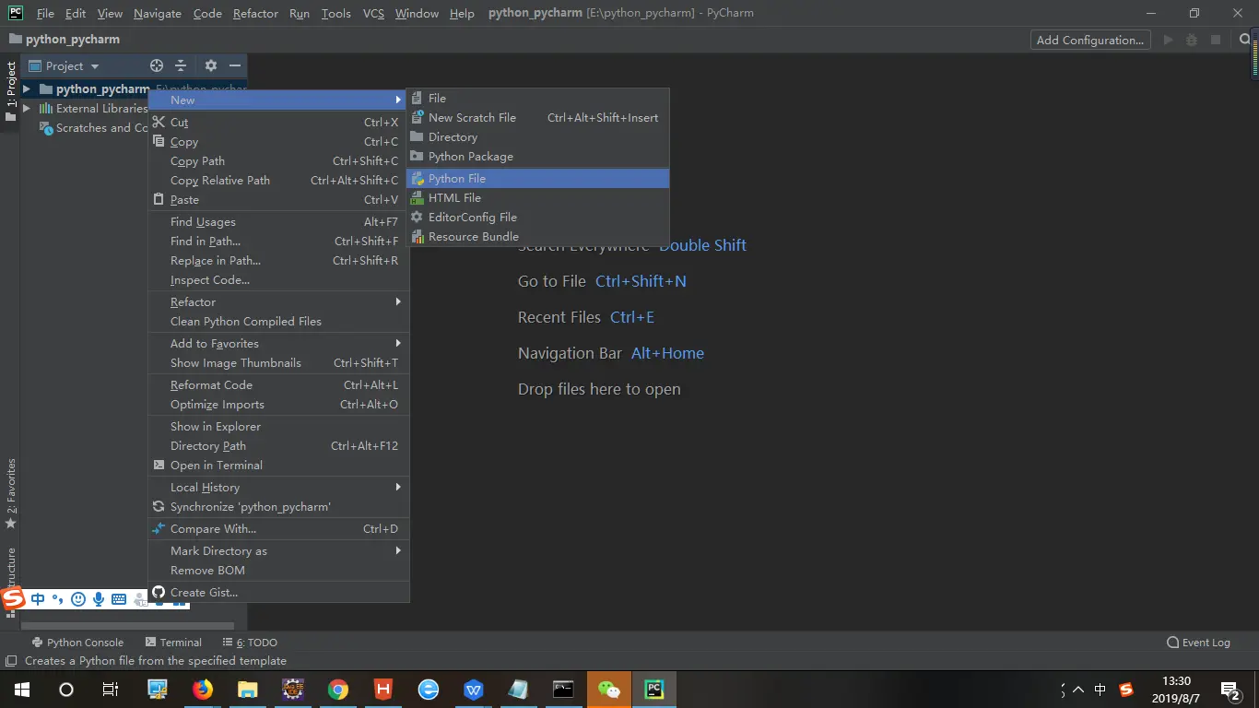Open the Sogou tray icon

pos(1126,690)
